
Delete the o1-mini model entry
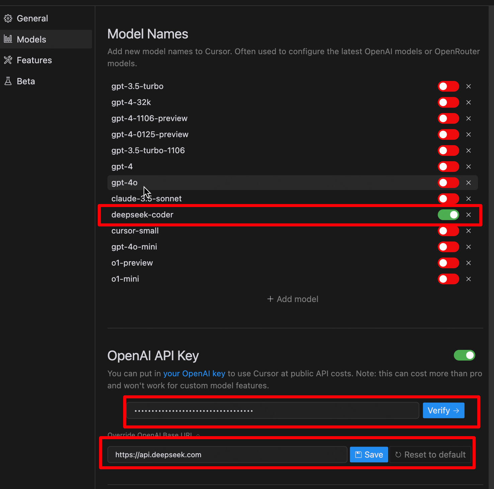tap(469, 279)
